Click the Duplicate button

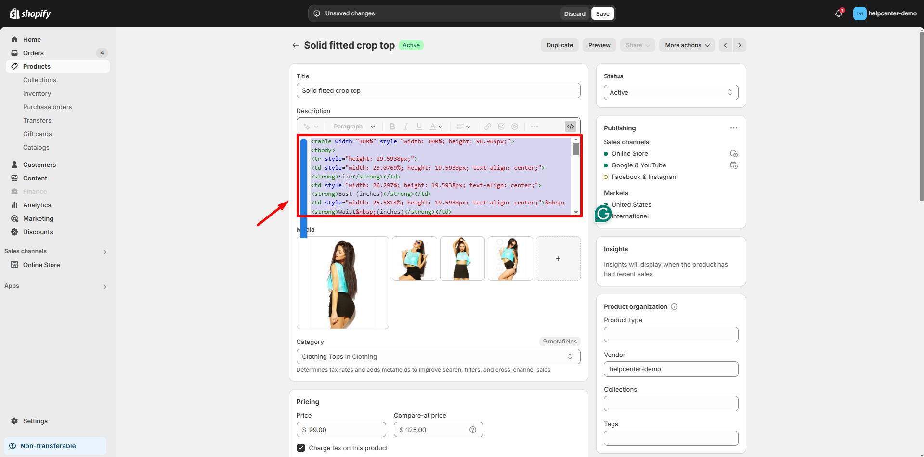point(559,45)
